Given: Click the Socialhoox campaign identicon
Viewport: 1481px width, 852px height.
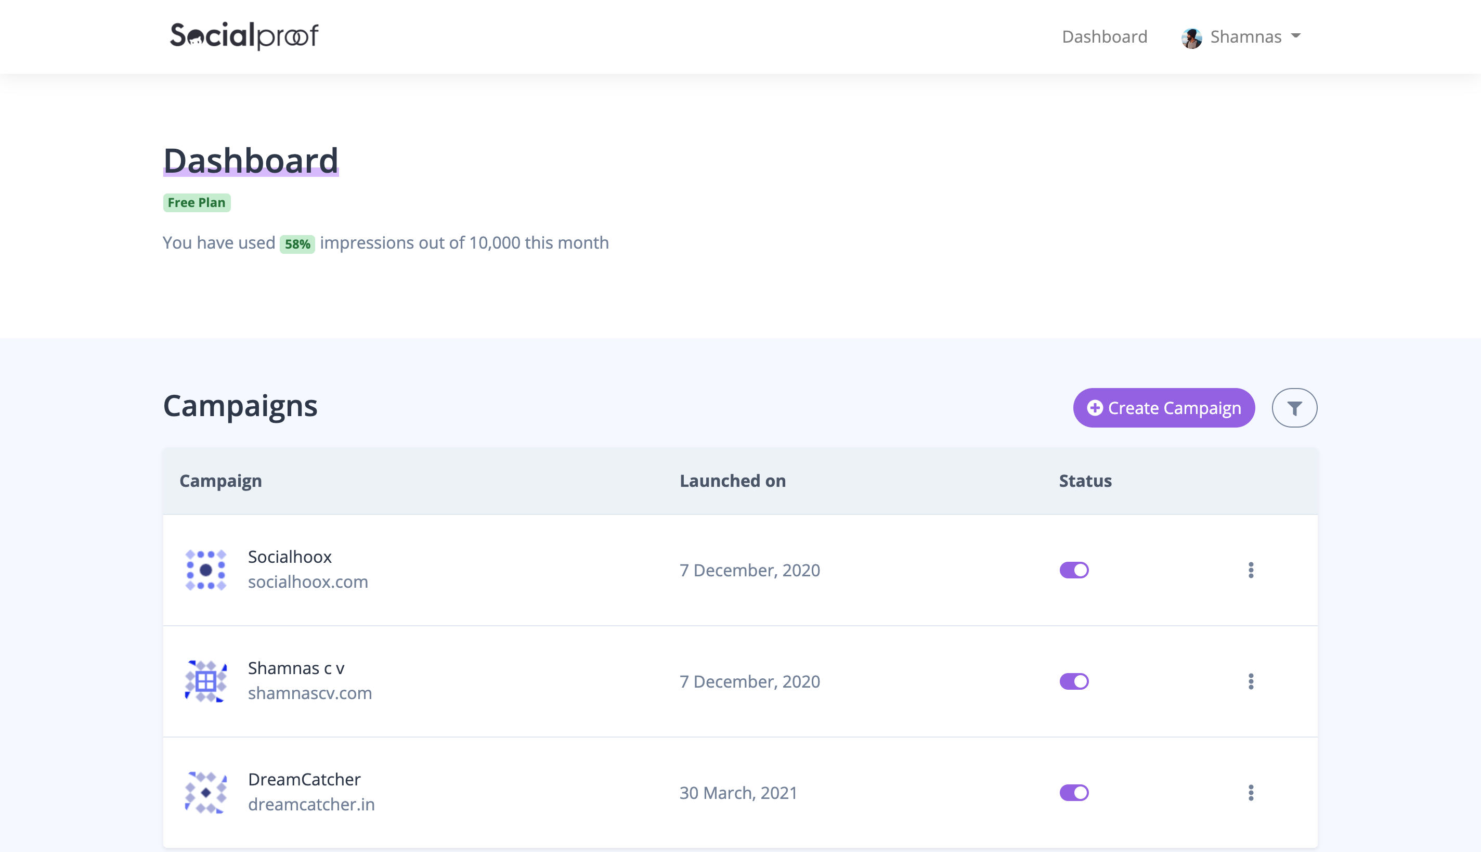Looking at the screenshot, I should pos(206,570).
